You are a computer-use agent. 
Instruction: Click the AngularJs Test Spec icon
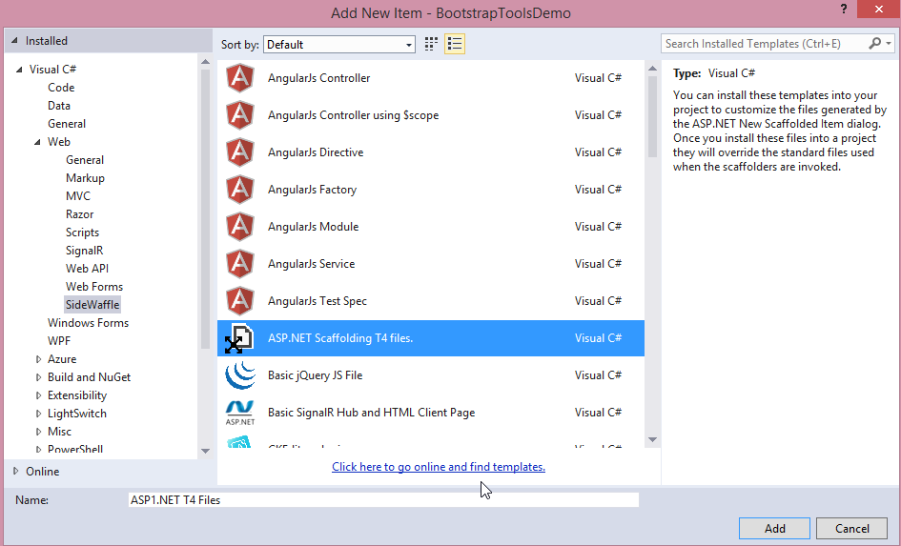click(x=239, y=301)
